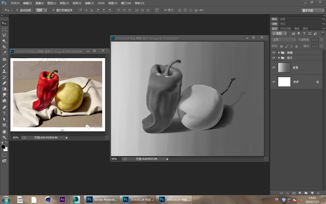Switch to the 通道 tab
The image size is (326, 204).
click(x=297, y=29)
